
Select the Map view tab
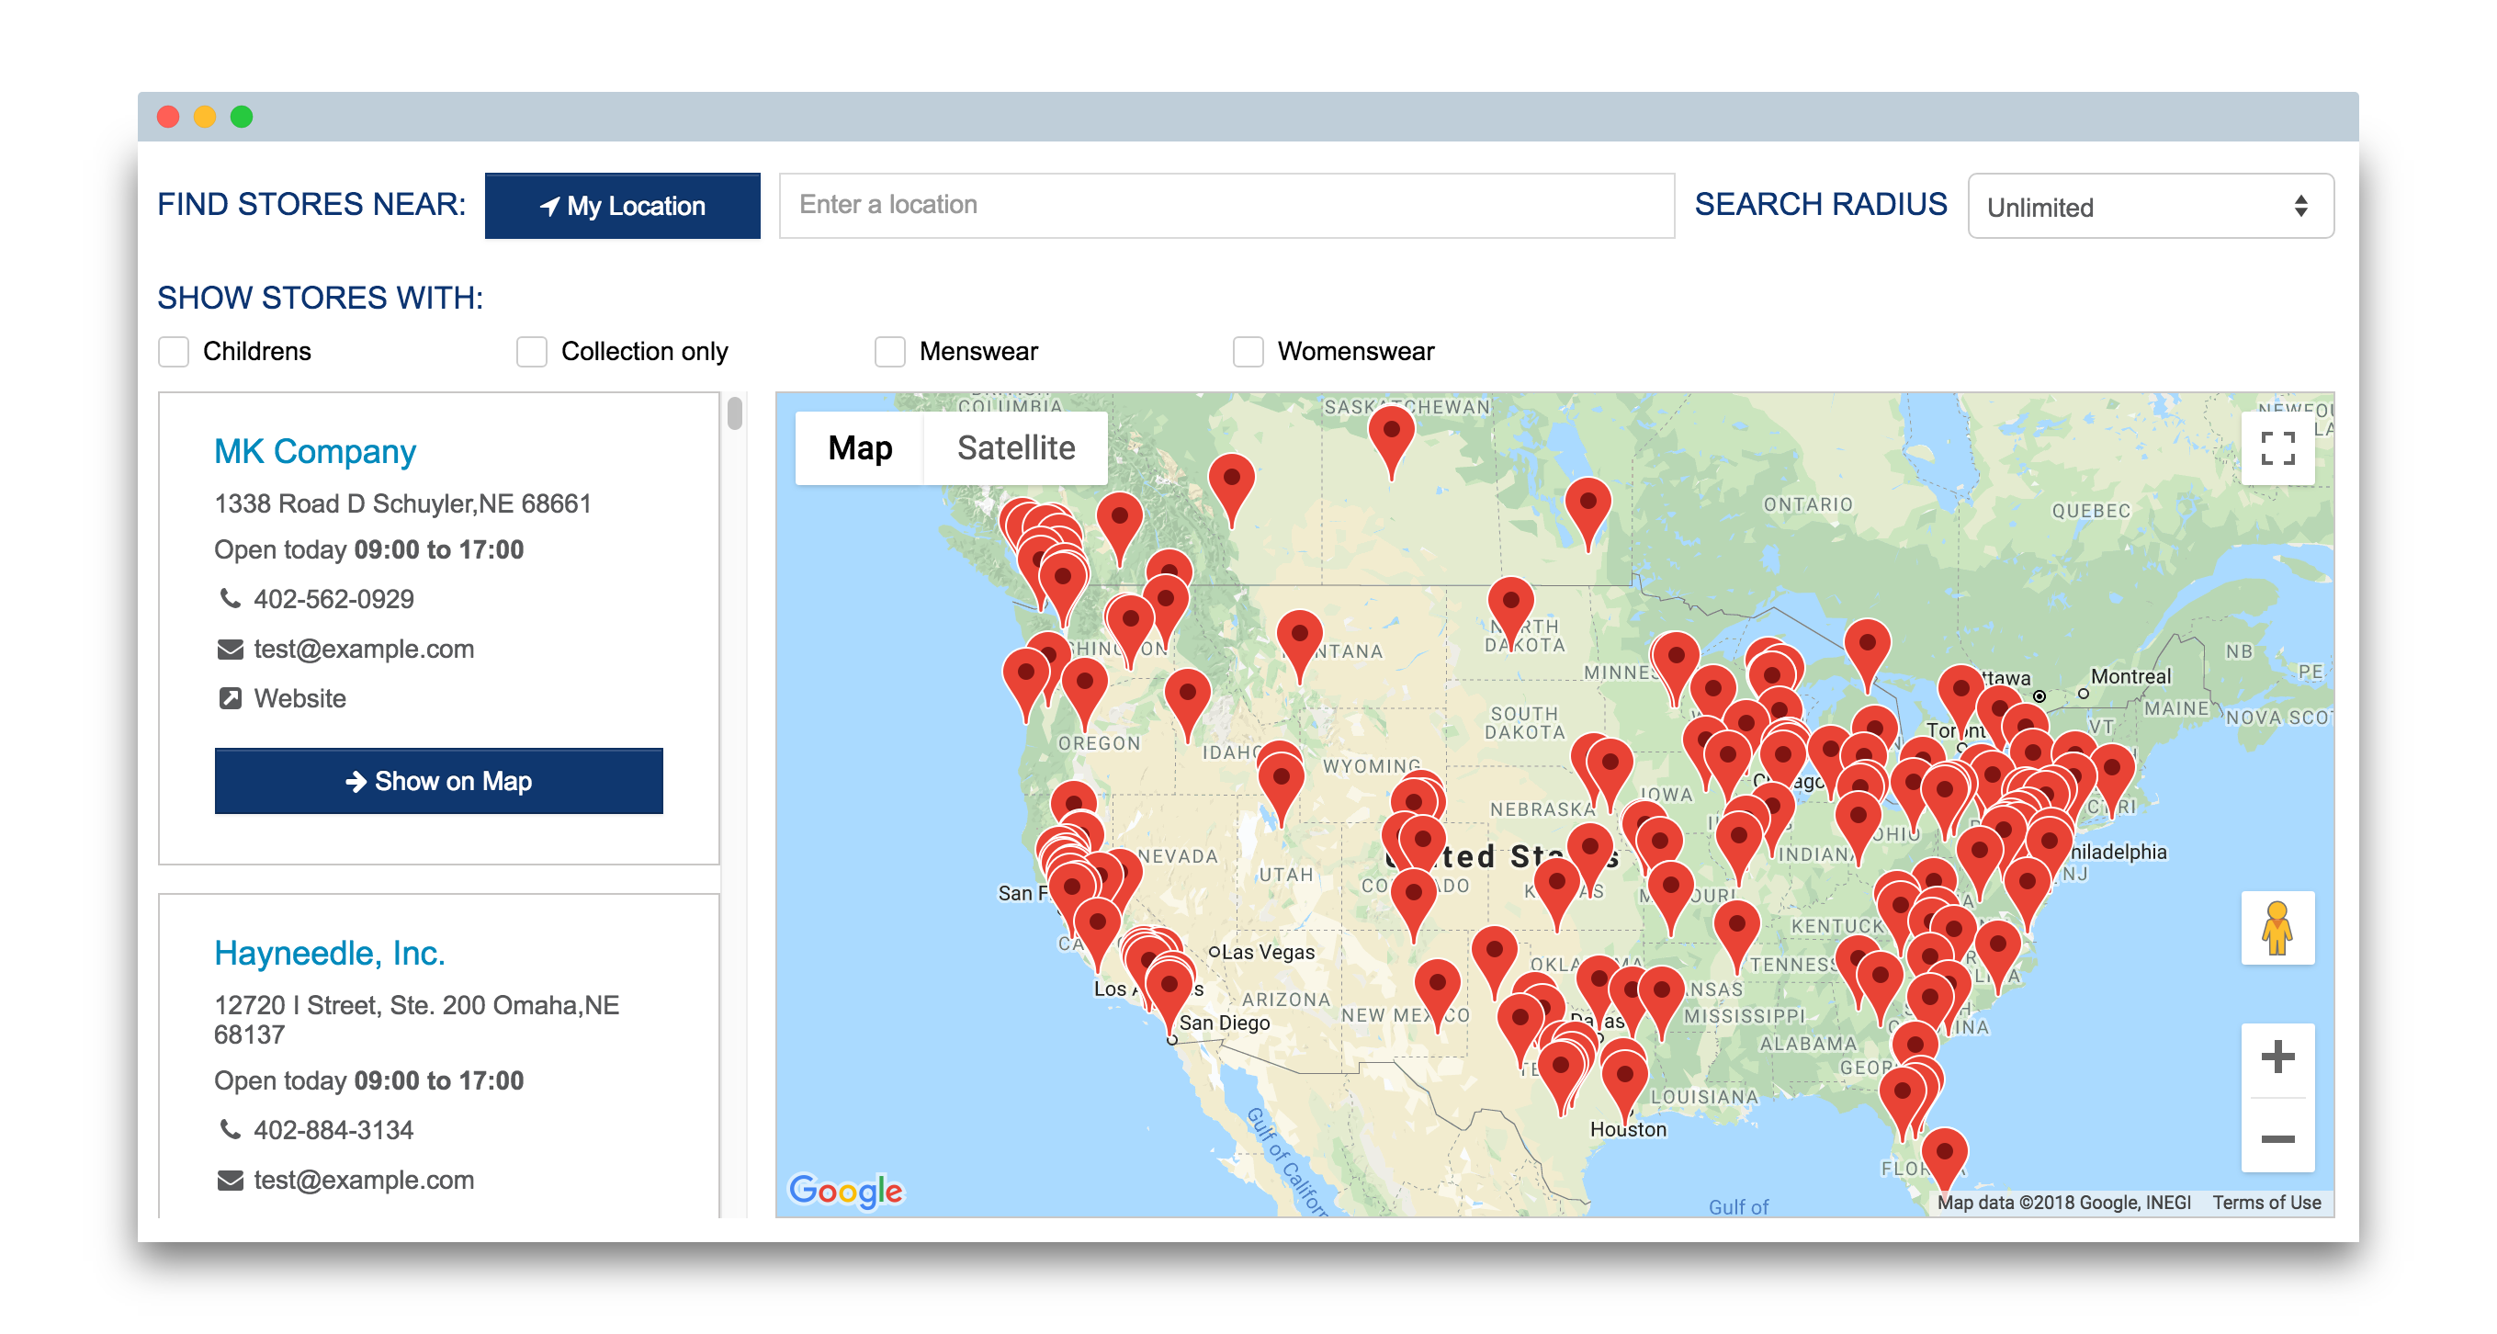point(859,448)
